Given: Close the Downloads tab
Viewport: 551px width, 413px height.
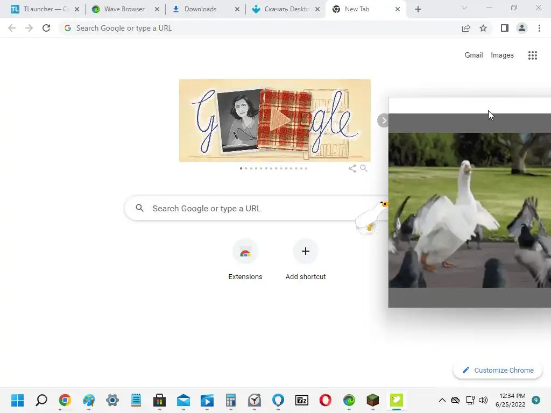Looking at the screenshot, I should [x=237, y=9].
